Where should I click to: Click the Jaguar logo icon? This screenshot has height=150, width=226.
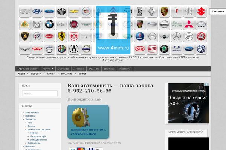176,24
